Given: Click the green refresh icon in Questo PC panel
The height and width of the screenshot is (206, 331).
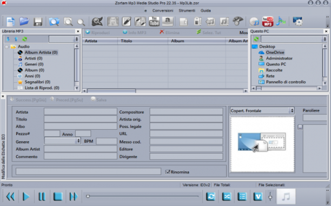Looking at the screenshot, I should [x=256, y=39].
